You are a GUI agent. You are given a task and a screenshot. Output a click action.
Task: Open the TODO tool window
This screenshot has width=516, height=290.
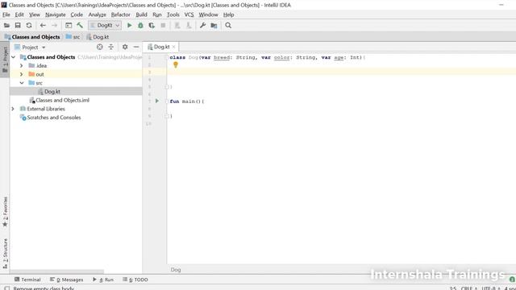click(x=135, y=280)
